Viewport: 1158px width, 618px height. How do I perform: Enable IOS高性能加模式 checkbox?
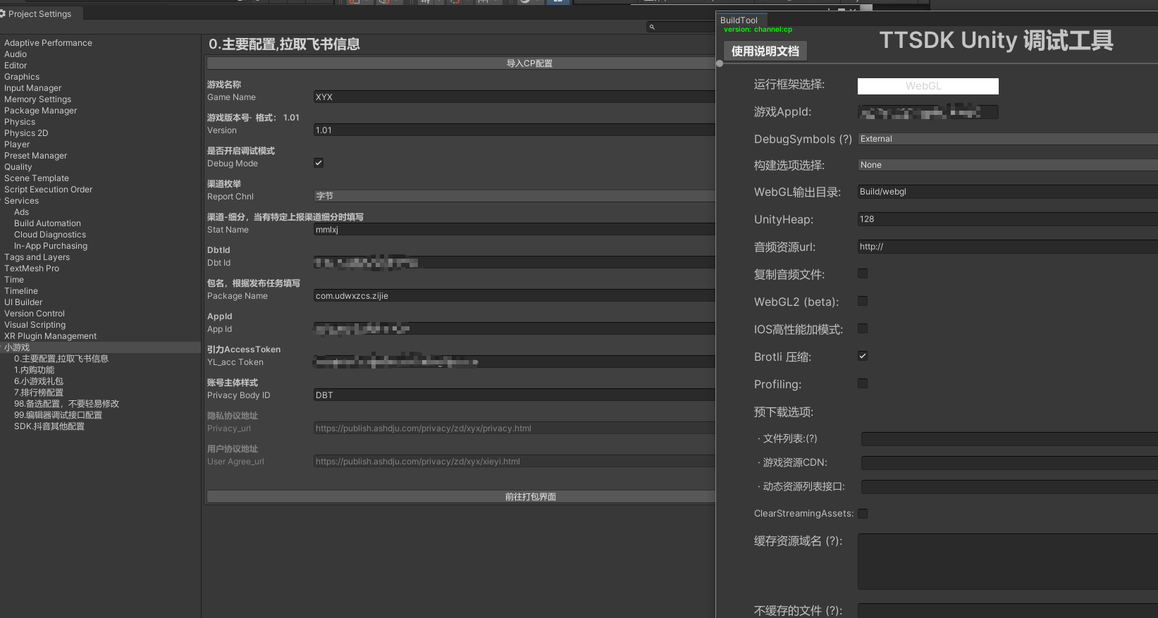[x=863, y=328]
